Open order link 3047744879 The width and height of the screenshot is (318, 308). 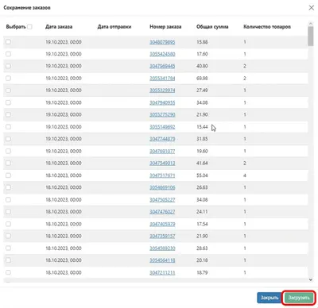[x=162, y=139]
